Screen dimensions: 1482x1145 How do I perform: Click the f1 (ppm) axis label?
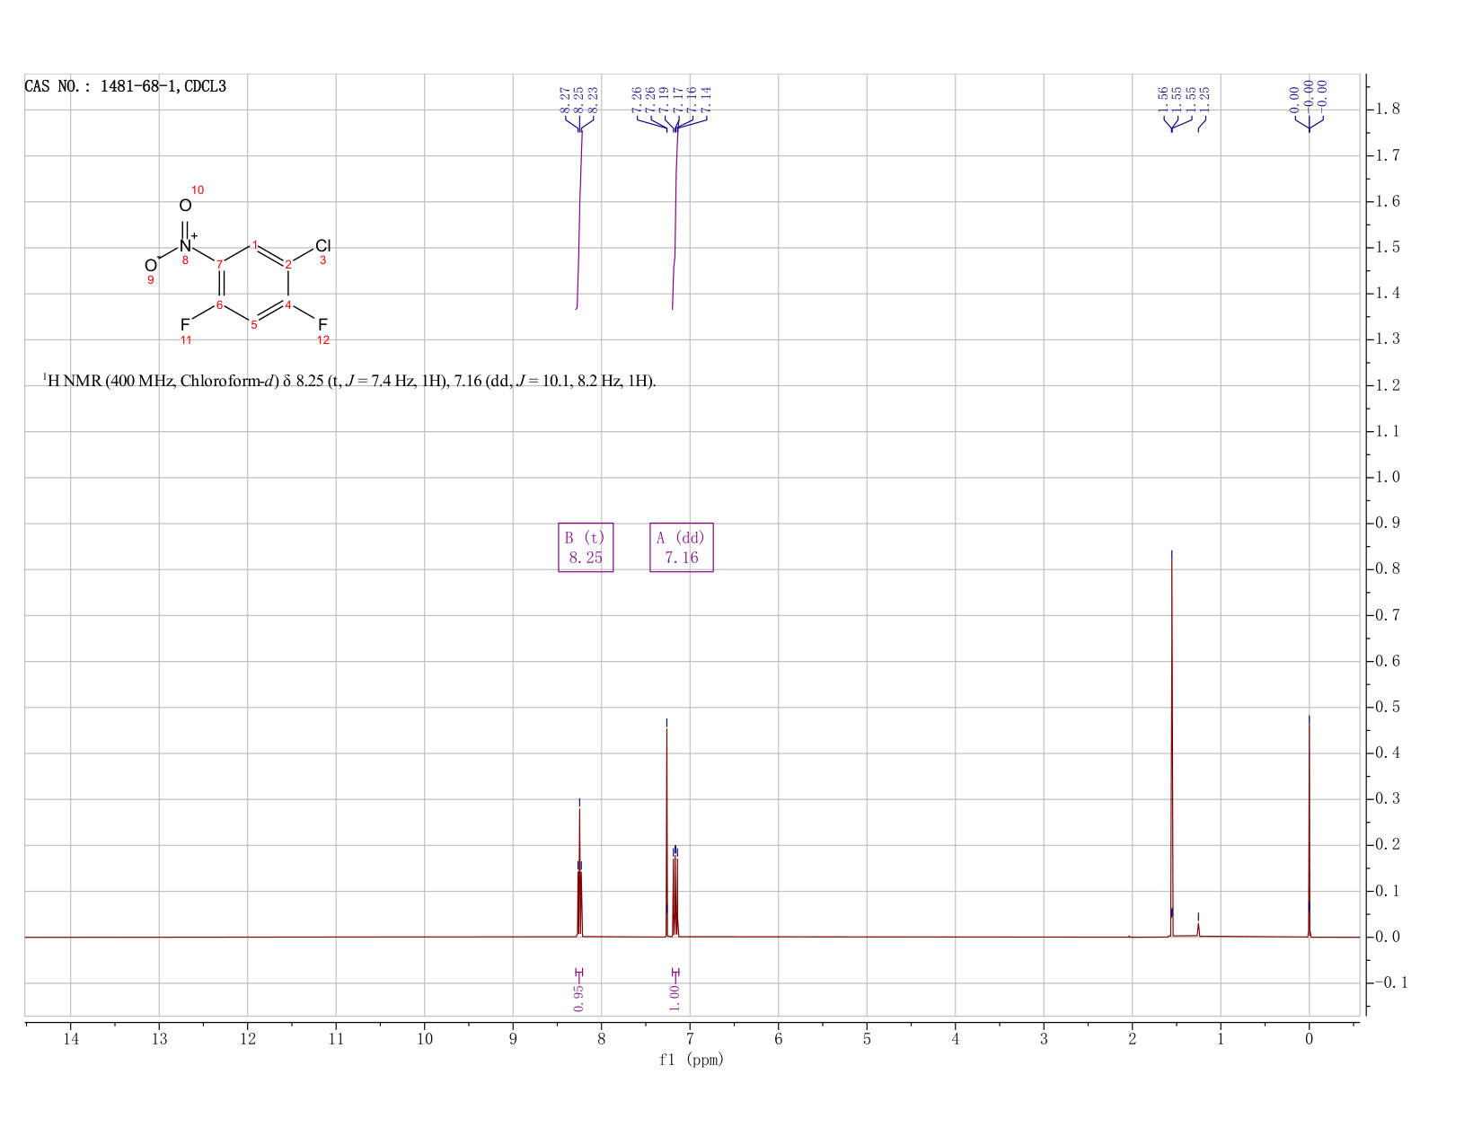[x=692, y=1060]
